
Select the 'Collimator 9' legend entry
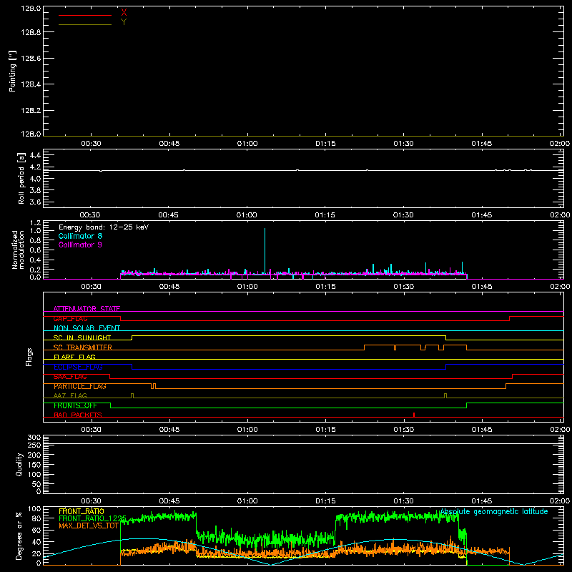[80, 245]
